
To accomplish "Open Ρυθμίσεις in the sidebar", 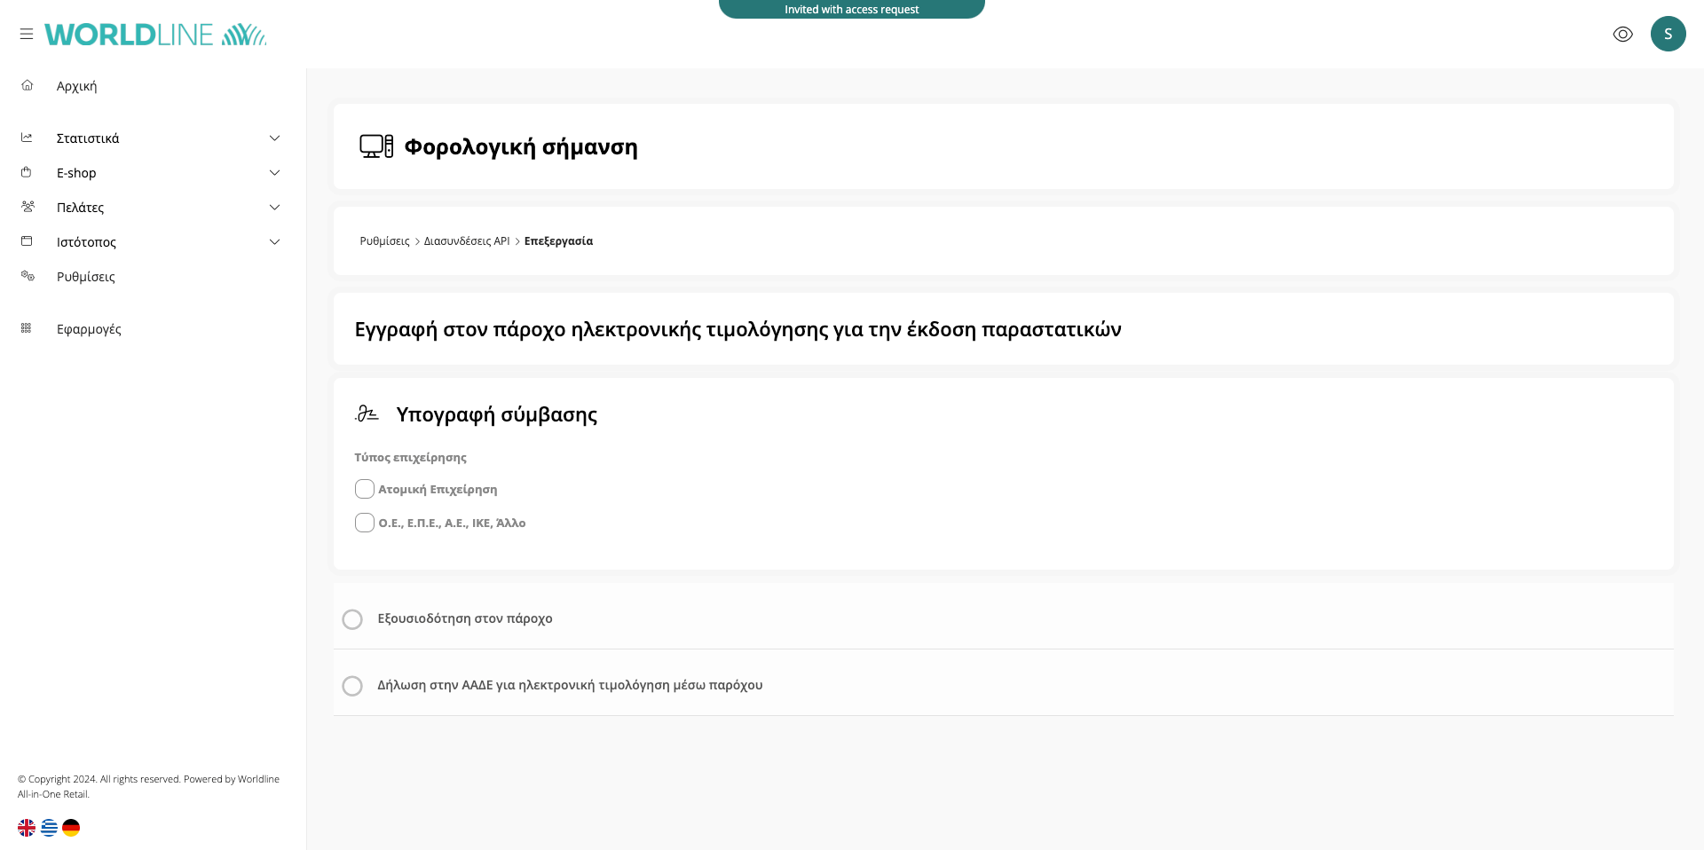I will pos(86,277).
